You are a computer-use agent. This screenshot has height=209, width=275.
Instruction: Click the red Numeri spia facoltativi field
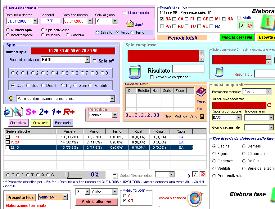tap(239, 105)
